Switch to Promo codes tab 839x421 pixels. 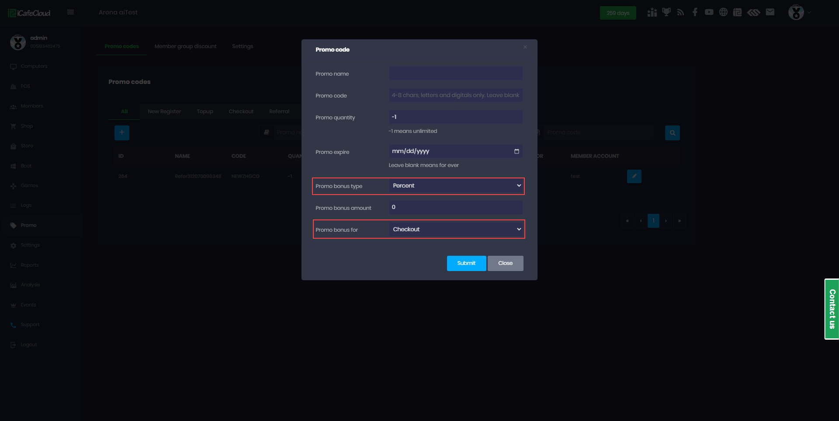(121, 46)
